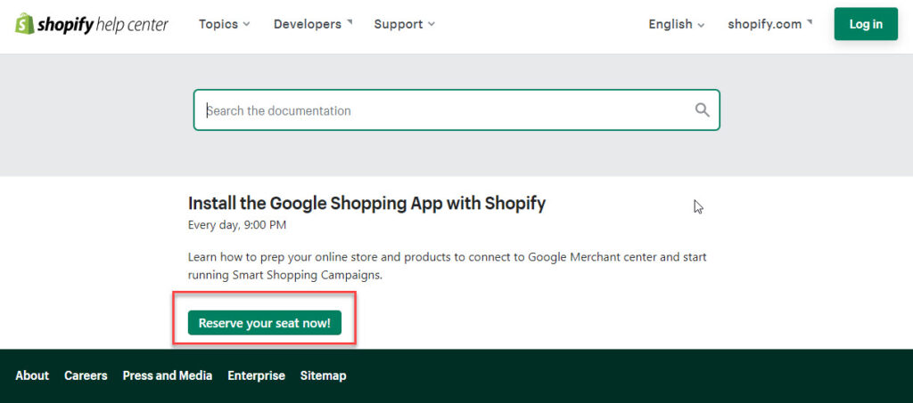This screenshot has width=913, height=403.
Task: Click the Support chevron arrow
Action: [x=431, y=24]
